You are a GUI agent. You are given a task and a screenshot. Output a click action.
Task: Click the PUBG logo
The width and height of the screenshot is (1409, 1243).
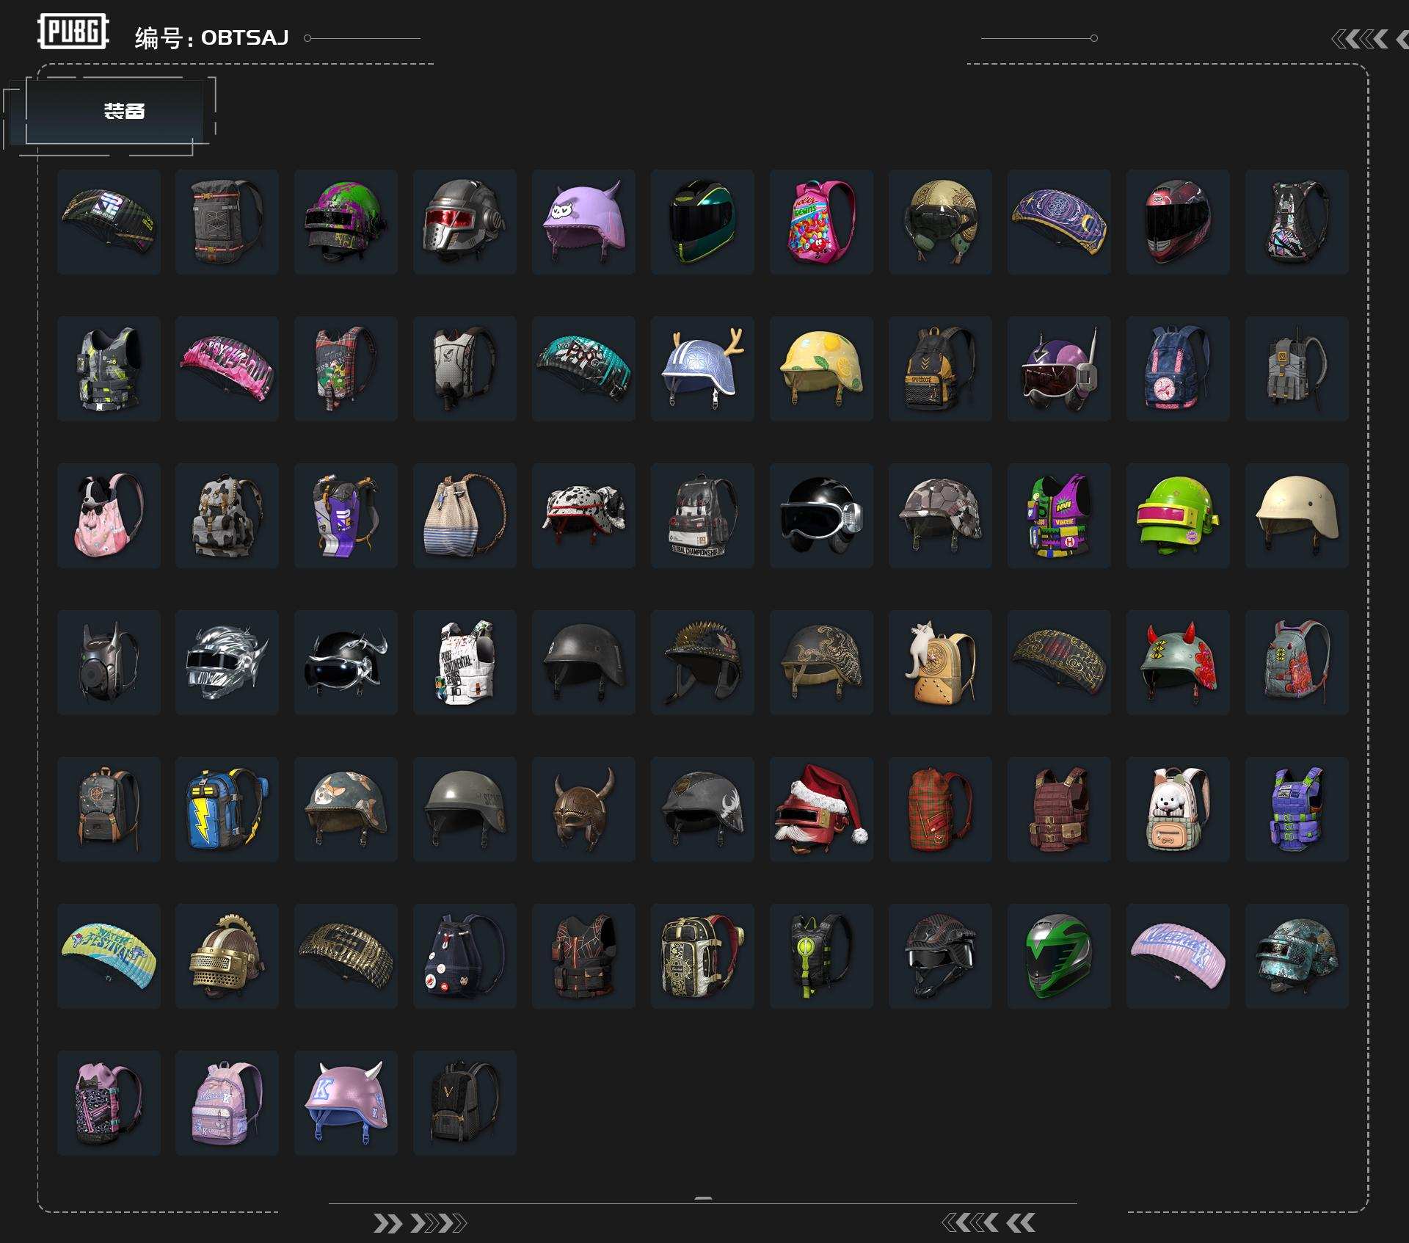coord(73,32)
